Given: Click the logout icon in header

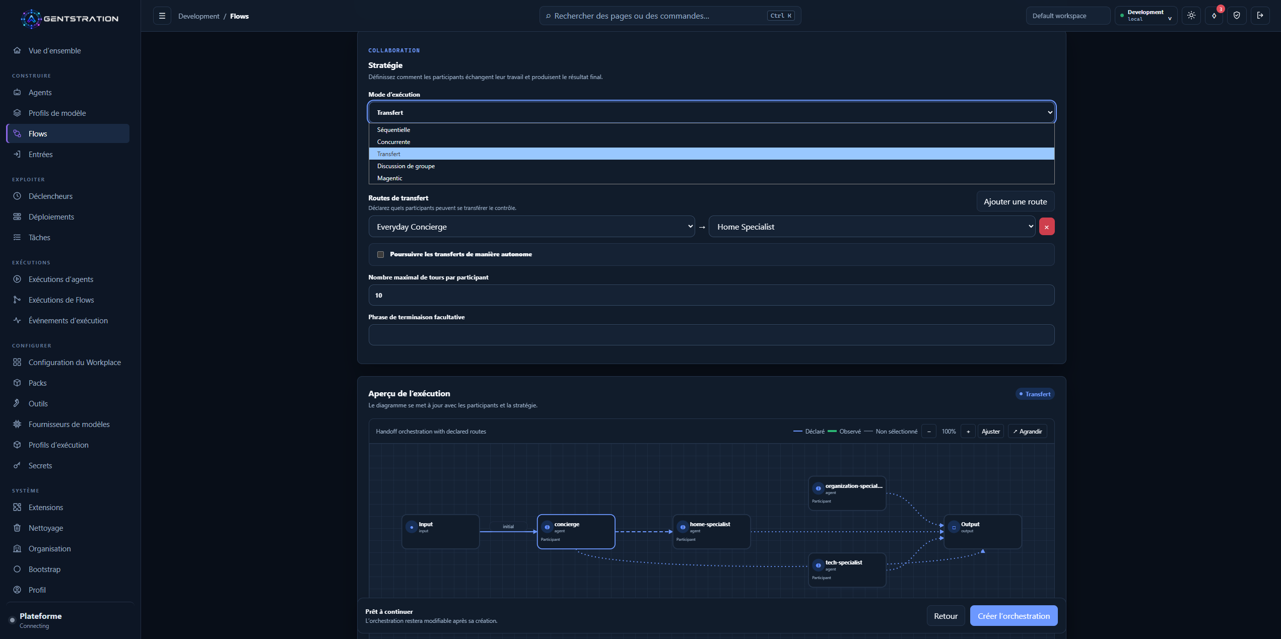Looking at the screenshot, I should (x=1260, y=16).
